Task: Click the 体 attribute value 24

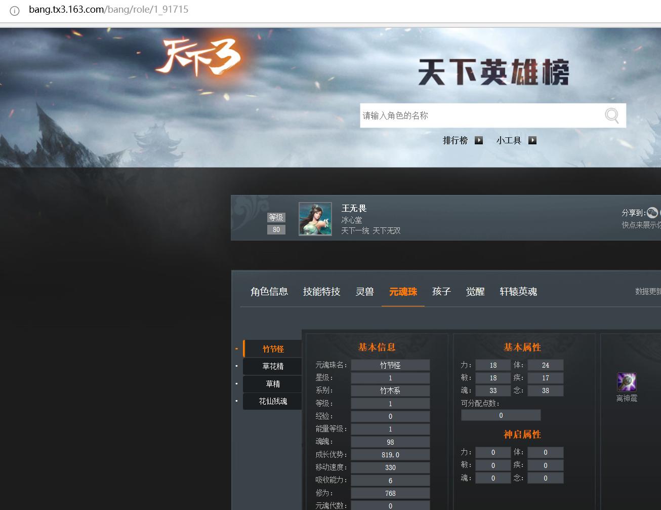Action: tap(546, 365)
